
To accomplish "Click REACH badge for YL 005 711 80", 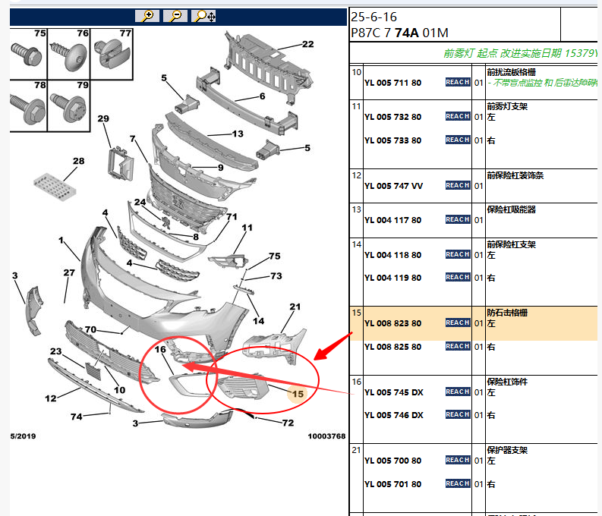I will [x=458, y=82].
